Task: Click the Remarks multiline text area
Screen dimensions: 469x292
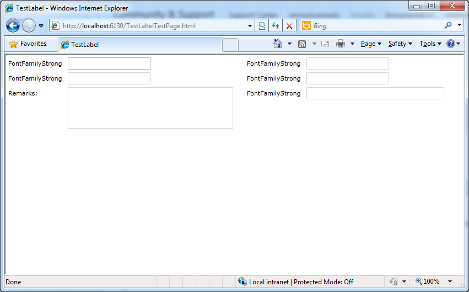Action: 150,108
